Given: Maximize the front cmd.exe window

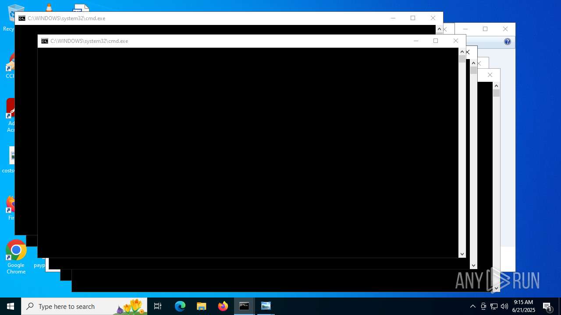Looking at the screenshot, I should pos(436,41).
